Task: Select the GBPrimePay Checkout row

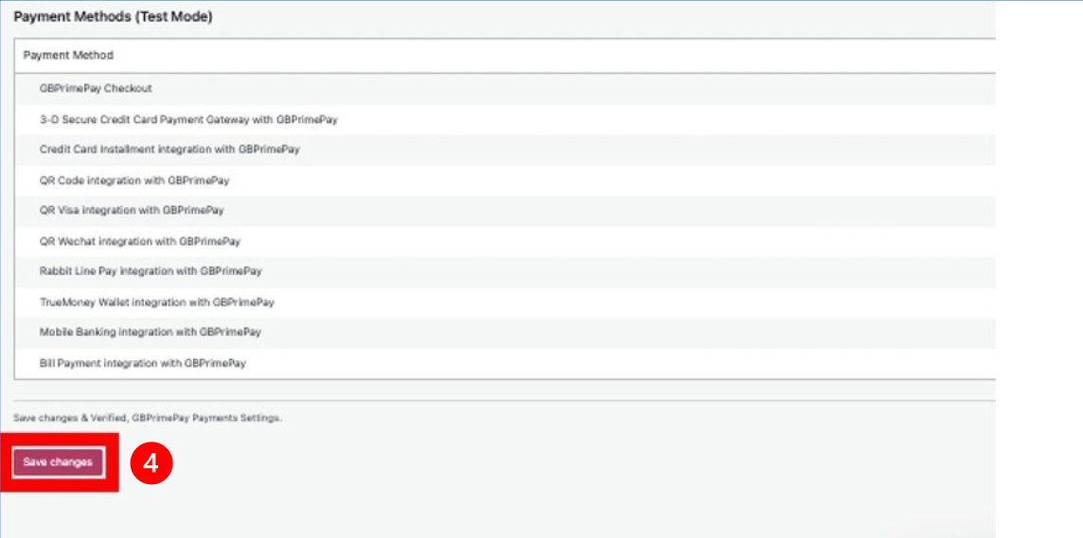Action: pyautogui.click(x=505, y=89)
